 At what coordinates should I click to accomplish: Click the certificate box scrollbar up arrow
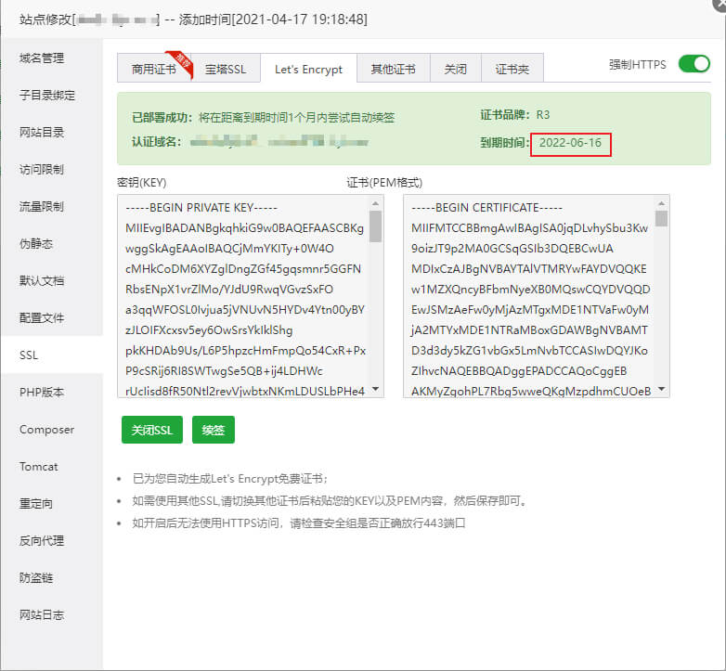661,203
